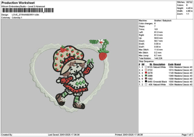Image resolution: width=194 pixels, height=137 pixels.
Task: Click the 'Brand' column header
Action: [178, 64]
